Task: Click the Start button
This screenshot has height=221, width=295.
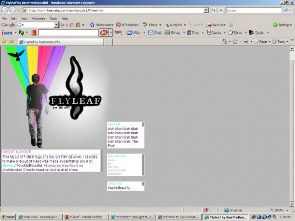Action: 8,217
